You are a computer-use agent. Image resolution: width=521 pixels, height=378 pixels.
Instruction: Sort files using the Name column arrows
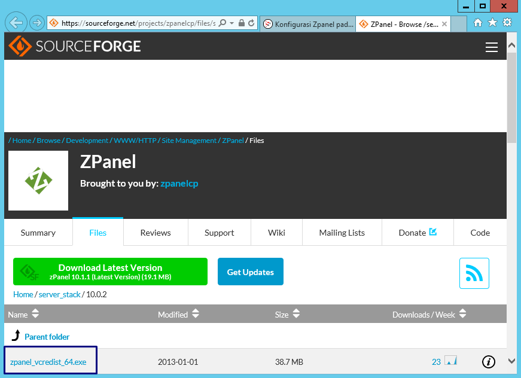tap(35, 314)
